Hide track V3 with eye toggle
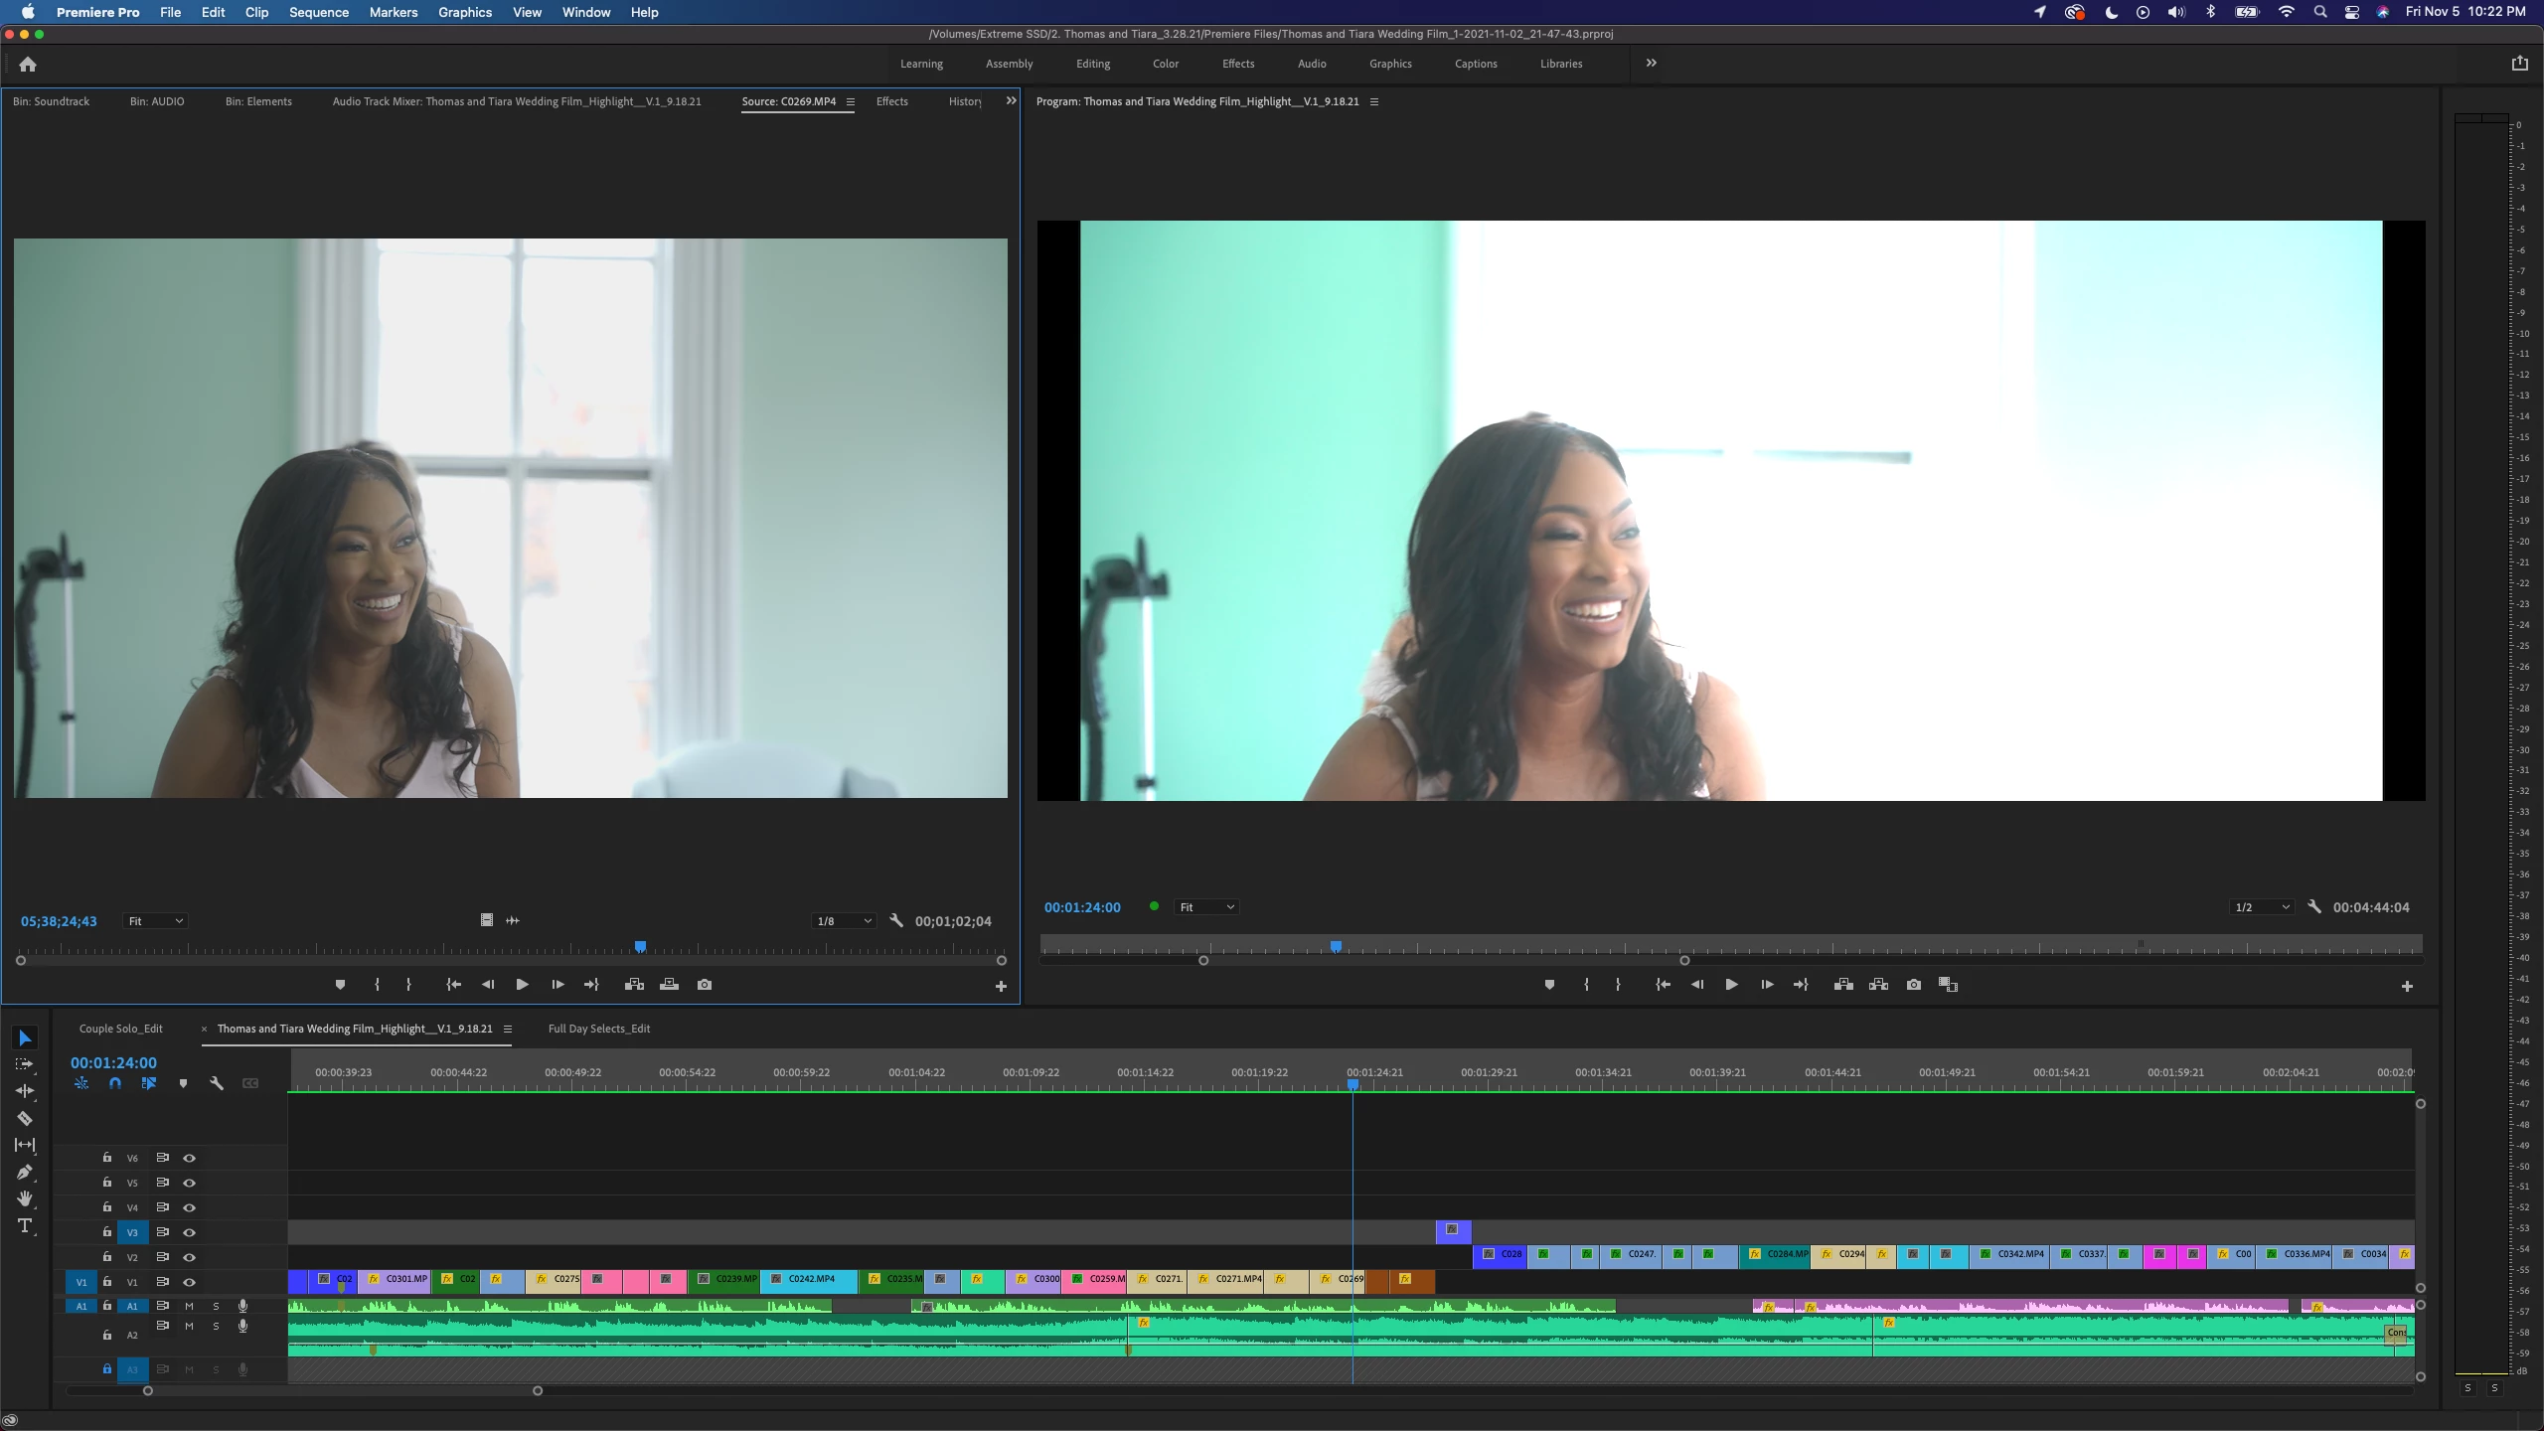This screenshot has width=2544, height=1431. [189, 1232]
